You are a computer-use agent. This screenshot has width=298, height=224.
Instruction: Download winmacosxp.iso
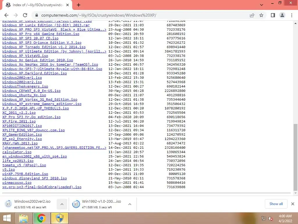click(17, 183)
